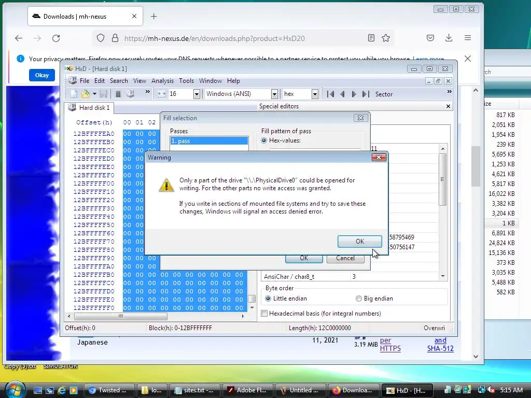The image size is (531, 398).
Task: Click OK in the Warning dialog
Action: [x=360, y=241]
